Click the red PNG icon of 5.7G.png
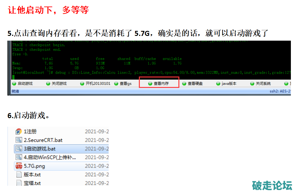The image size is (298, 192). pos(19,166)
